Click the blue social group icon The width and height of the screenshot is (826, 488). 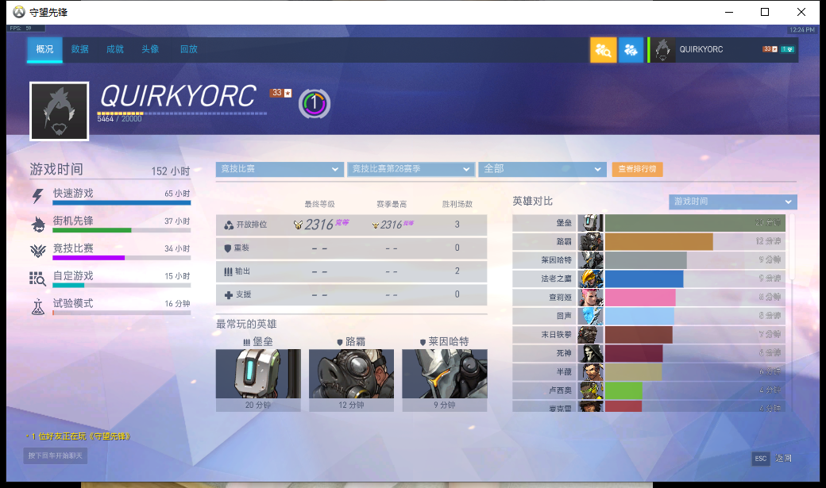tap(631, 50)
